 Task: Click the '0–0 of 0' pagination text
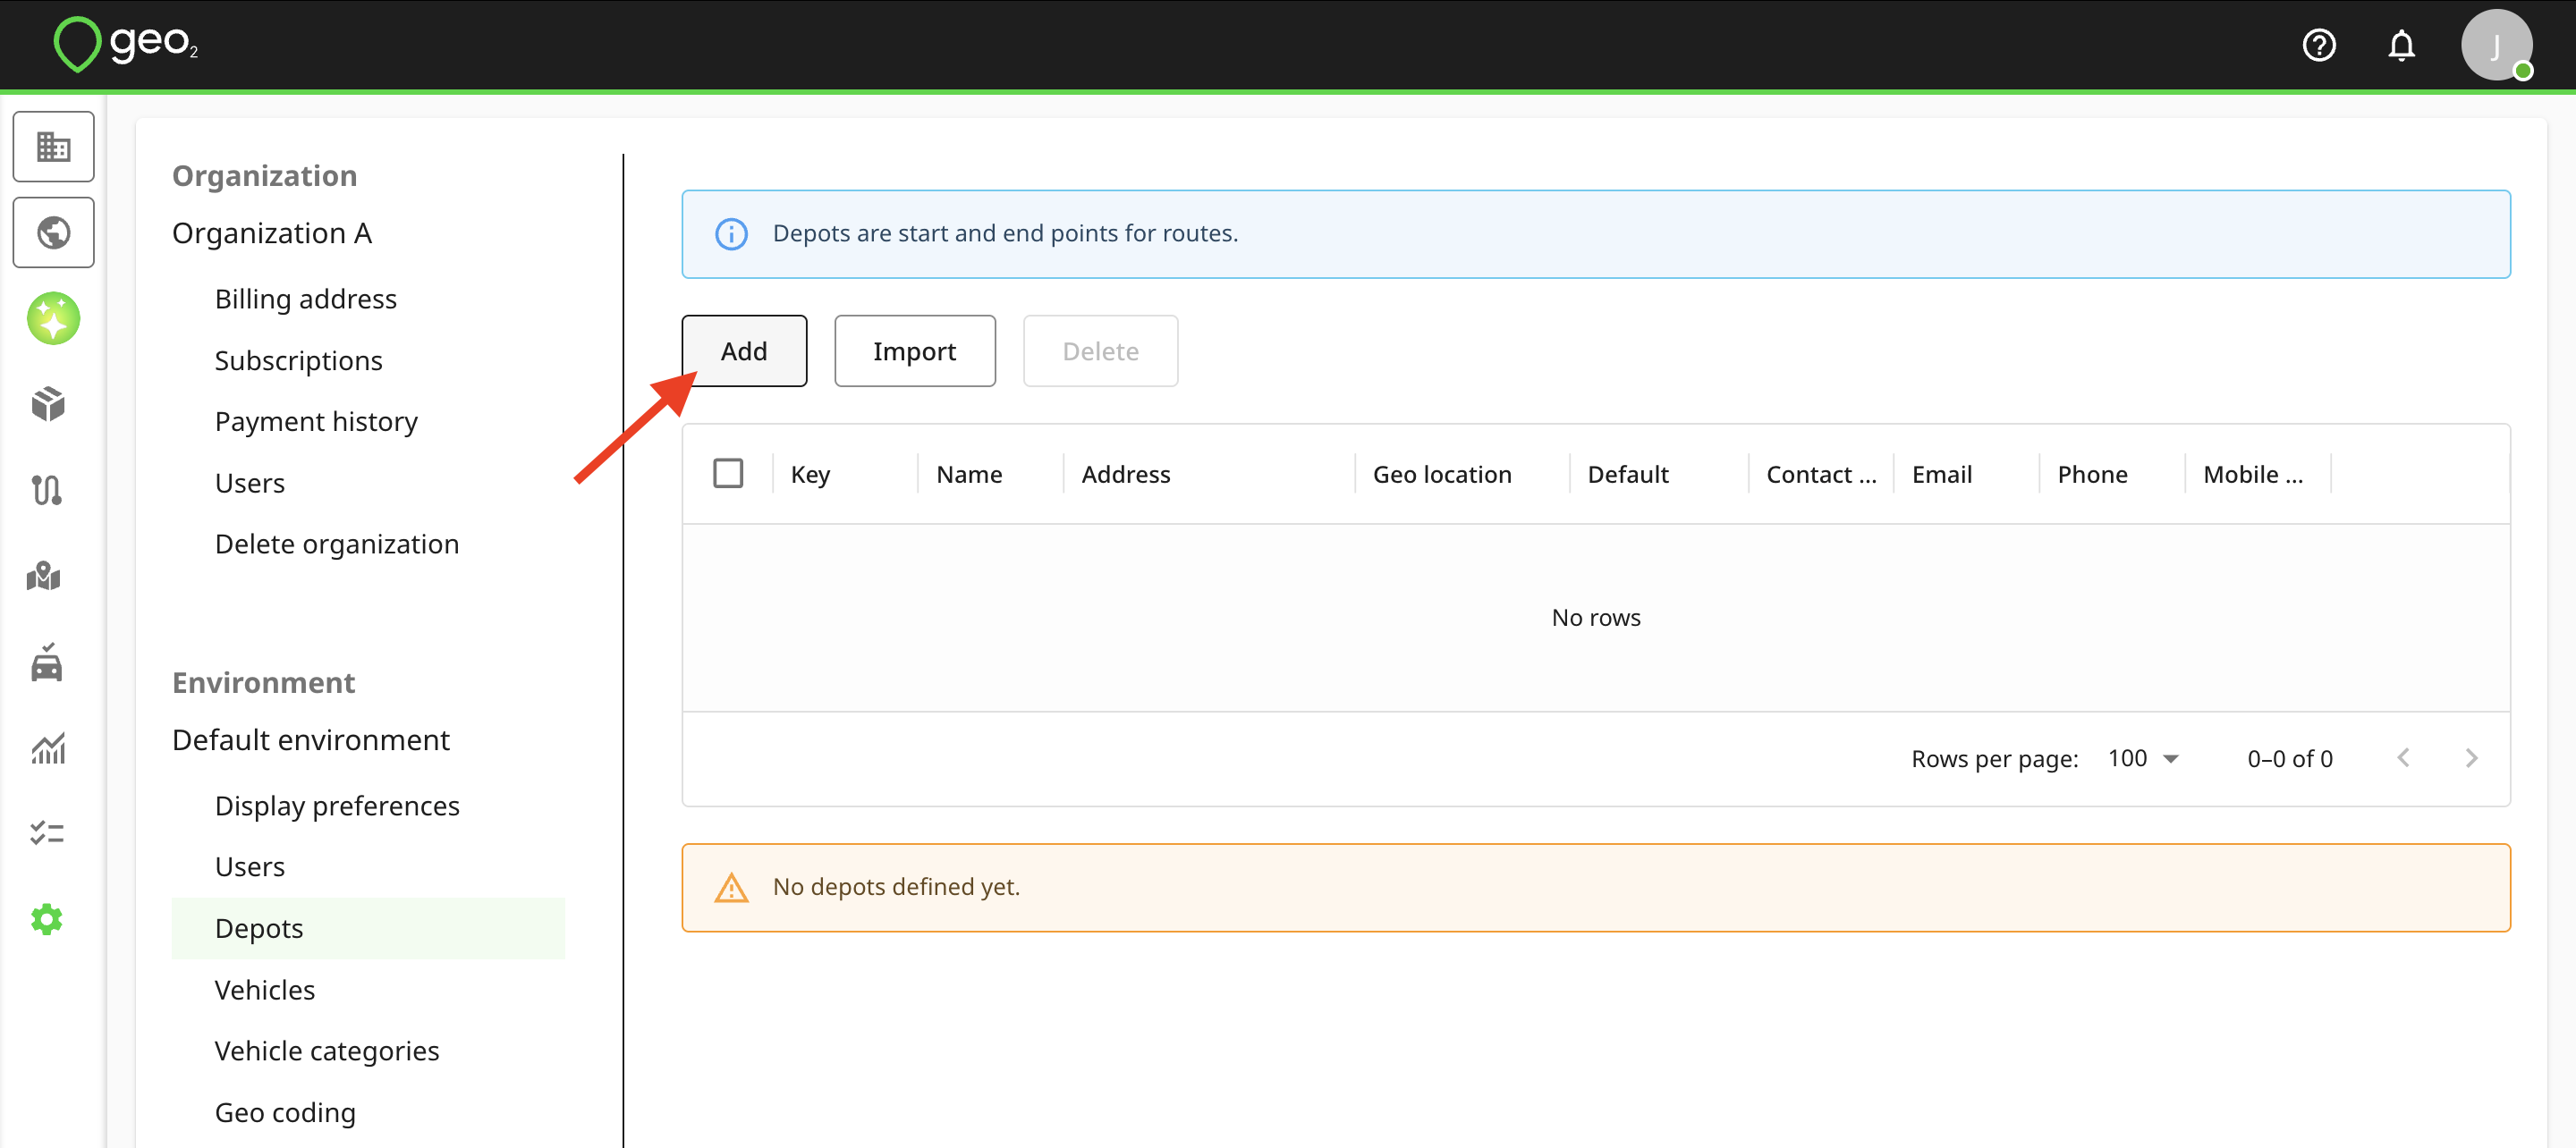coord(2290,759)
